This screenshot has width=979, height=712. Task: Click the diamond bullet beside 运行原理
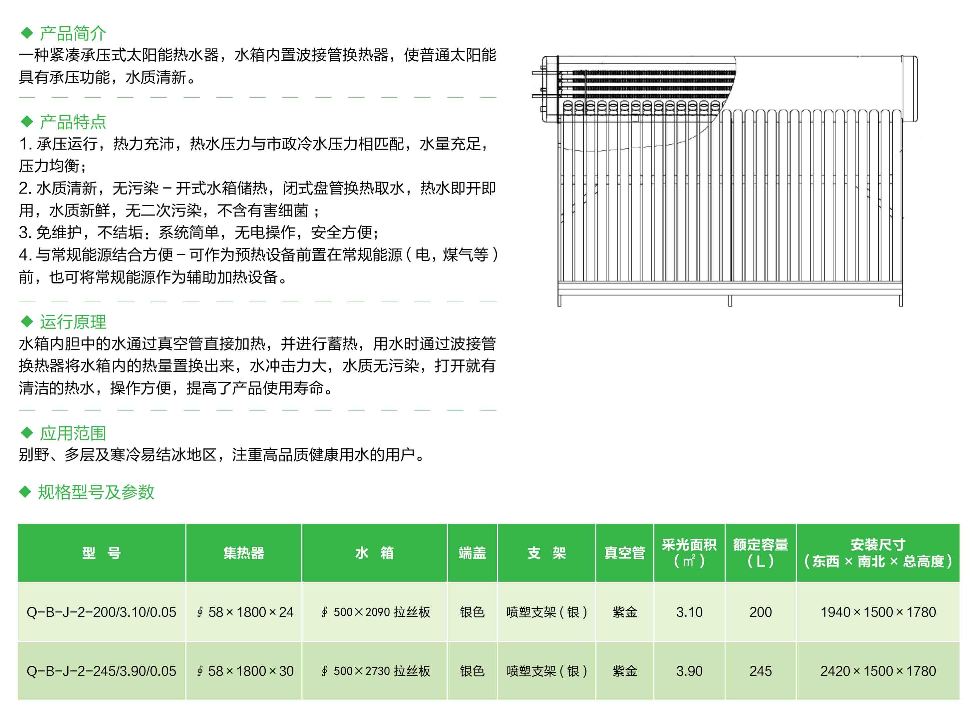click(x=27, y=321)
